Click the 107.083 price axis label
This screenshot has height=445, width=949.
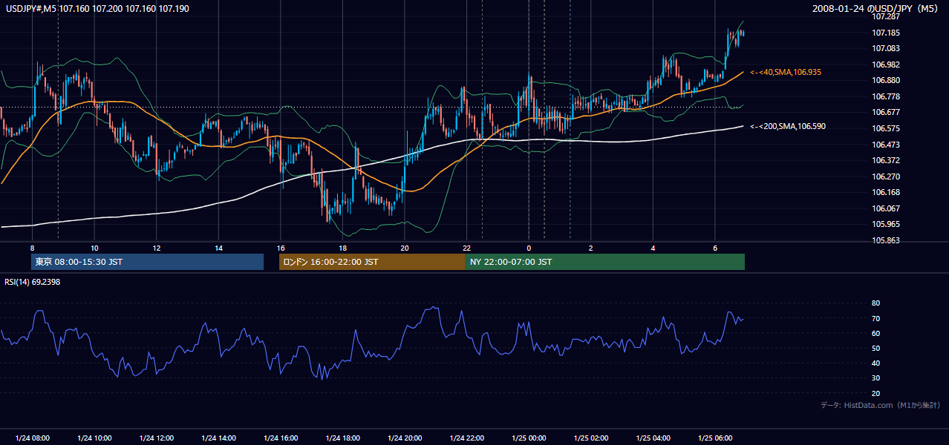click(887, 48)
